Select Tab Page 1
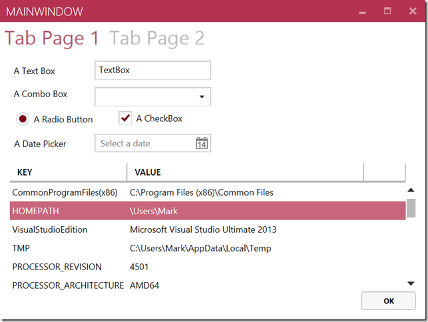Image resolution: width=428 pixels, height=322 pixels. tap(52, 38)
